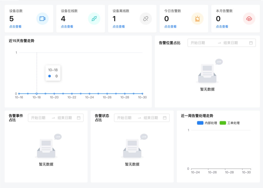
Task: Toggle 工单处理 legend green swatch
Action: tap(223, 123)
